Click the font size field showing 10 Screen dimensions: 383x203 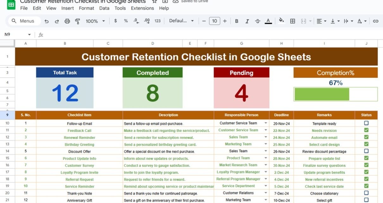(214, 21)
